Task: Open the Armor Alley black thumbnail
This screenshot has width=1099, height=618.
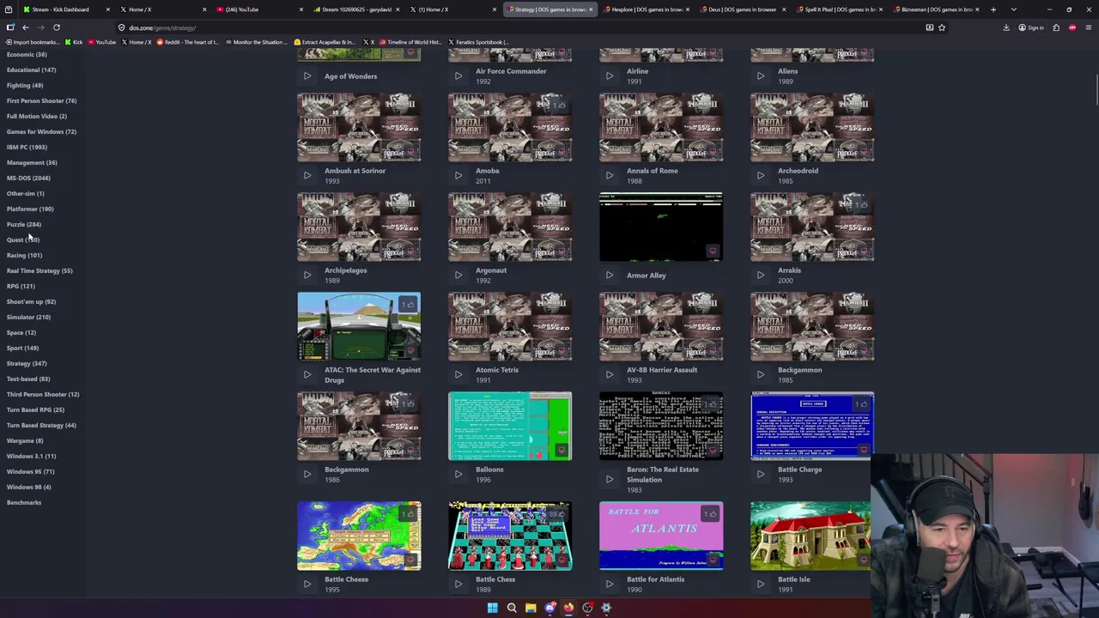Action: pos(661,227)
